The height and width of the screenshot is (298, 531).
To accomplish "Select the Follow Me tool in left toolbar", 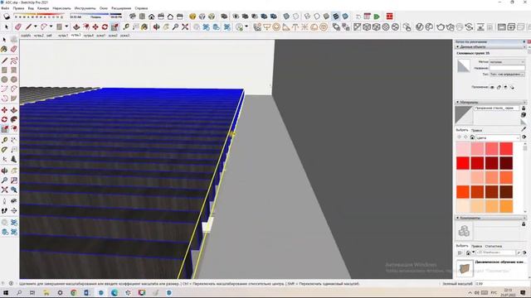I will (x=14, y=119).
